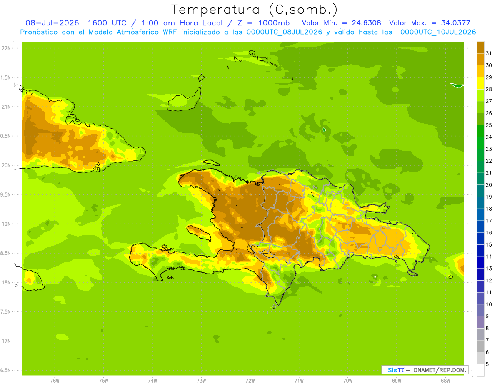Click the '72W' longitude axis label
500x386 pixels.
click(250, 381)
